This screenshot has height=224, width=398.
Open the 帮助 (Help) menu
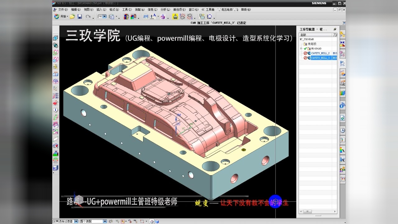pyautogui.click(x=246, y=10)
